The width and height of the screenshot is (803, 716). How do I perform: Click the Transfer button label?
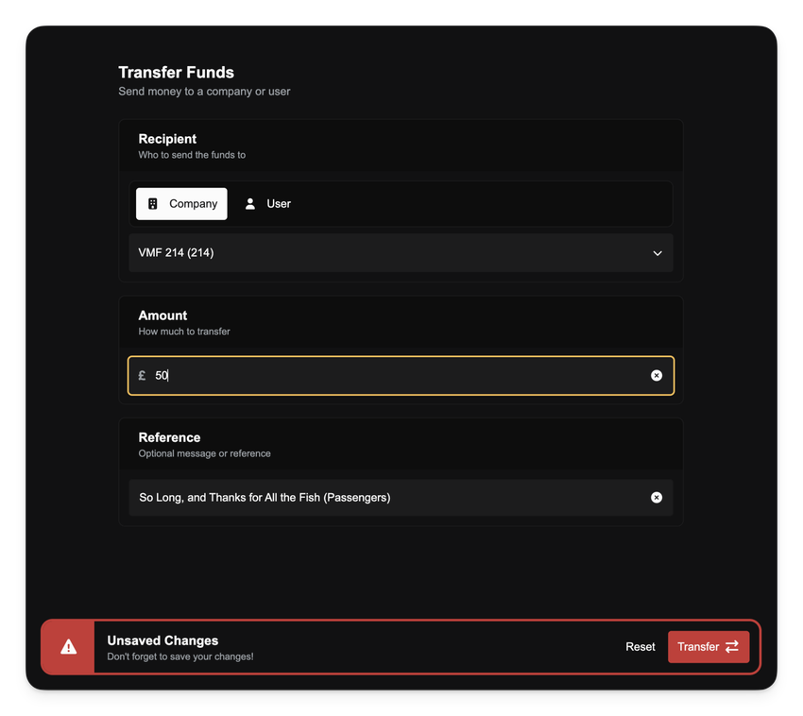coord(698,647)
